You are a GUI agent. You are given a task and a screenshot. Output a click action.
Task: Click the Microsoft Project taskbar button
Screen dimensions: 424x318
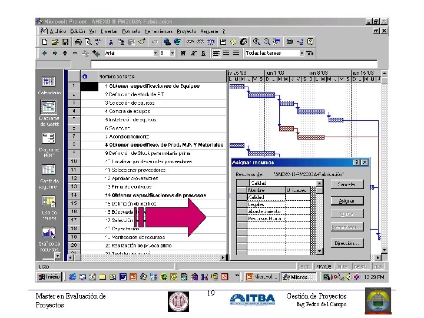point(299,277)
